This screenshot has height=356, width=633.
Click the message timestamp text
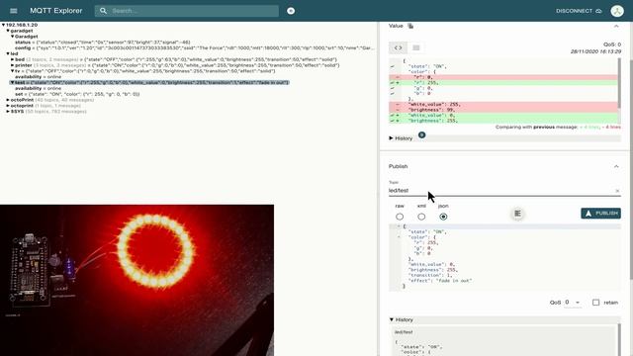tap(595, 51)
